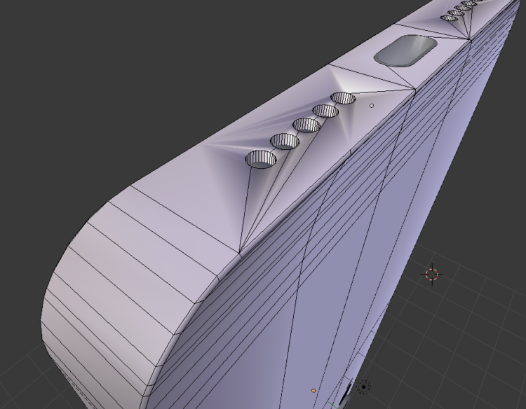Click the white origin dot beside the holes
This screenshot has width=526, height=409.
372,106
